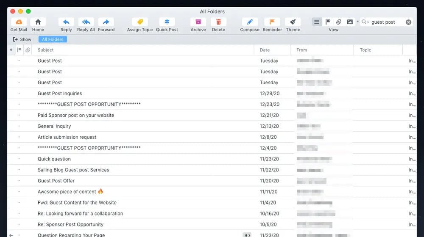Viewport: 424px width, 237px height.
Task: Archive the selected message
Action: (x=198, y=22)
